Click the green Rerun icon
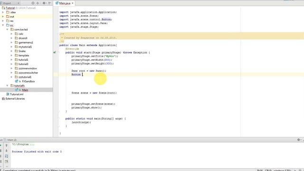This screenshot has height=171, width=304. tap(1, 145)
